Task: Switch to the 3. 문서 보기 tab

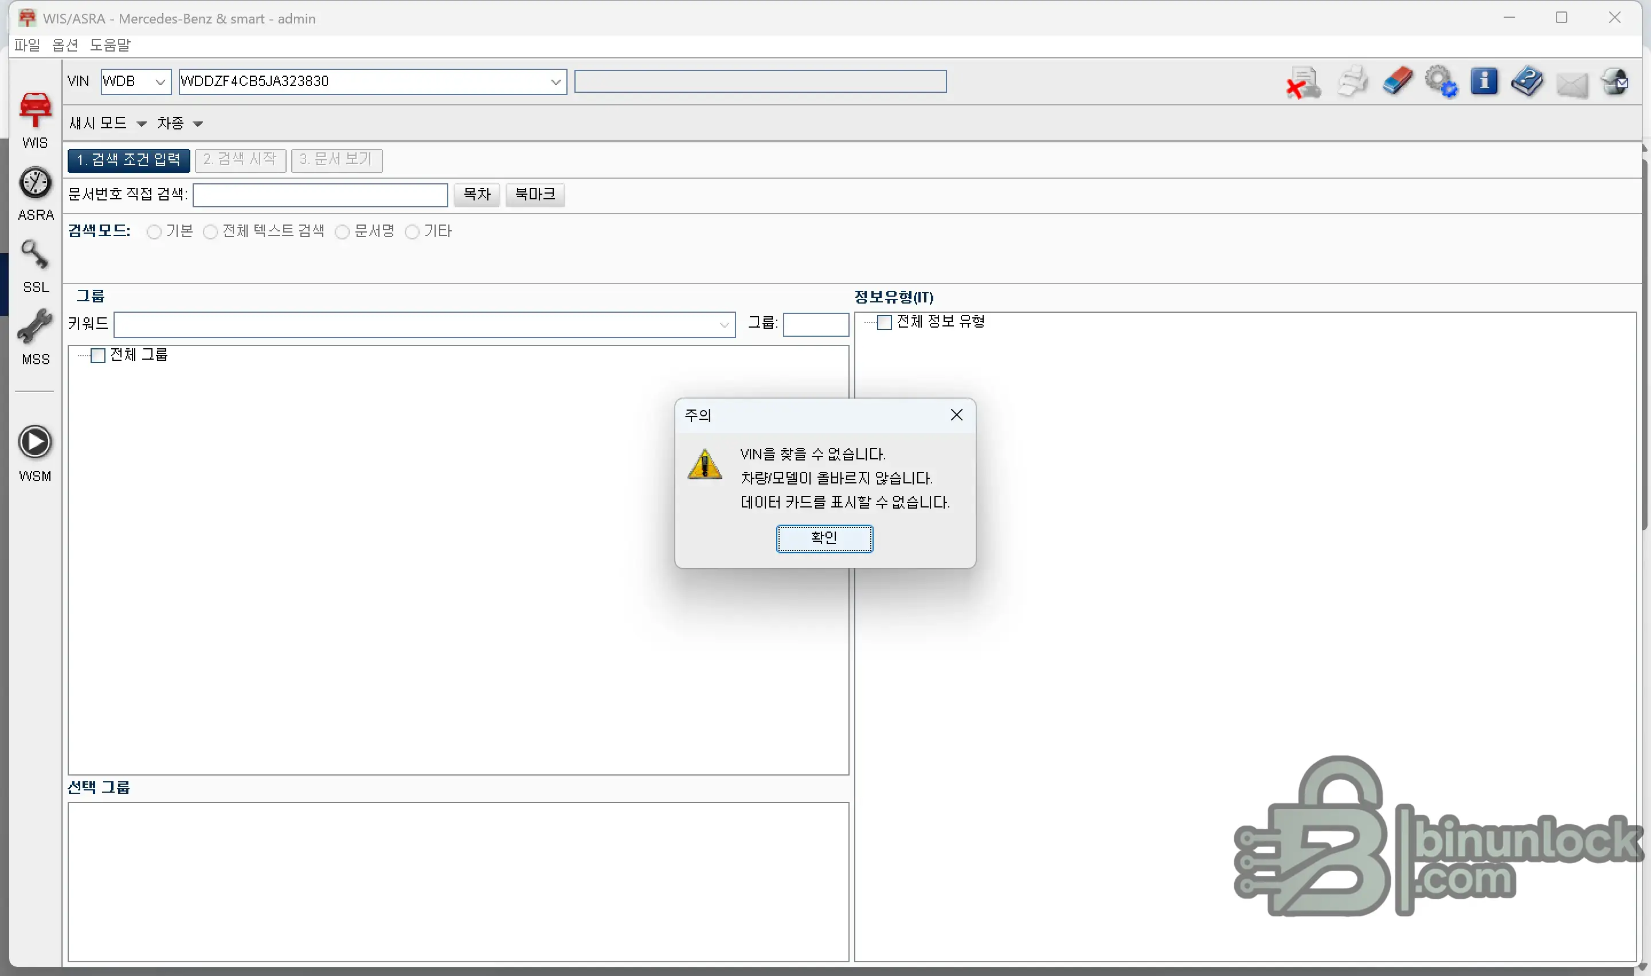Action: point(337,160)
